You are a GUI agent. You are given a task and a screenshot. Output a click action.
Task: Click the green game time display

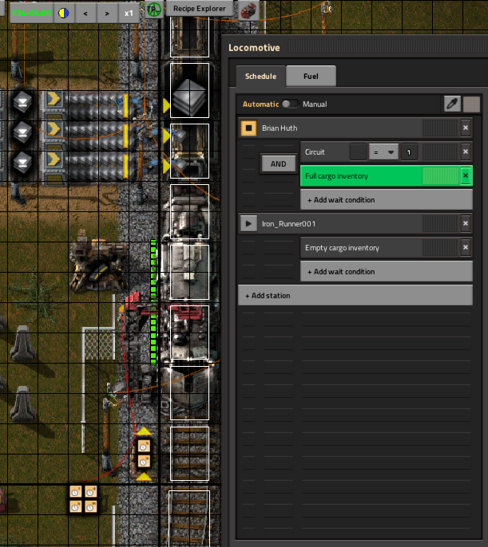pos(31,14)
